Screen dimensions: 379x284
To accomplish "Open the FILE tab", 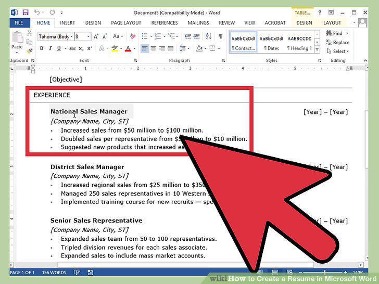I will 20,23.
